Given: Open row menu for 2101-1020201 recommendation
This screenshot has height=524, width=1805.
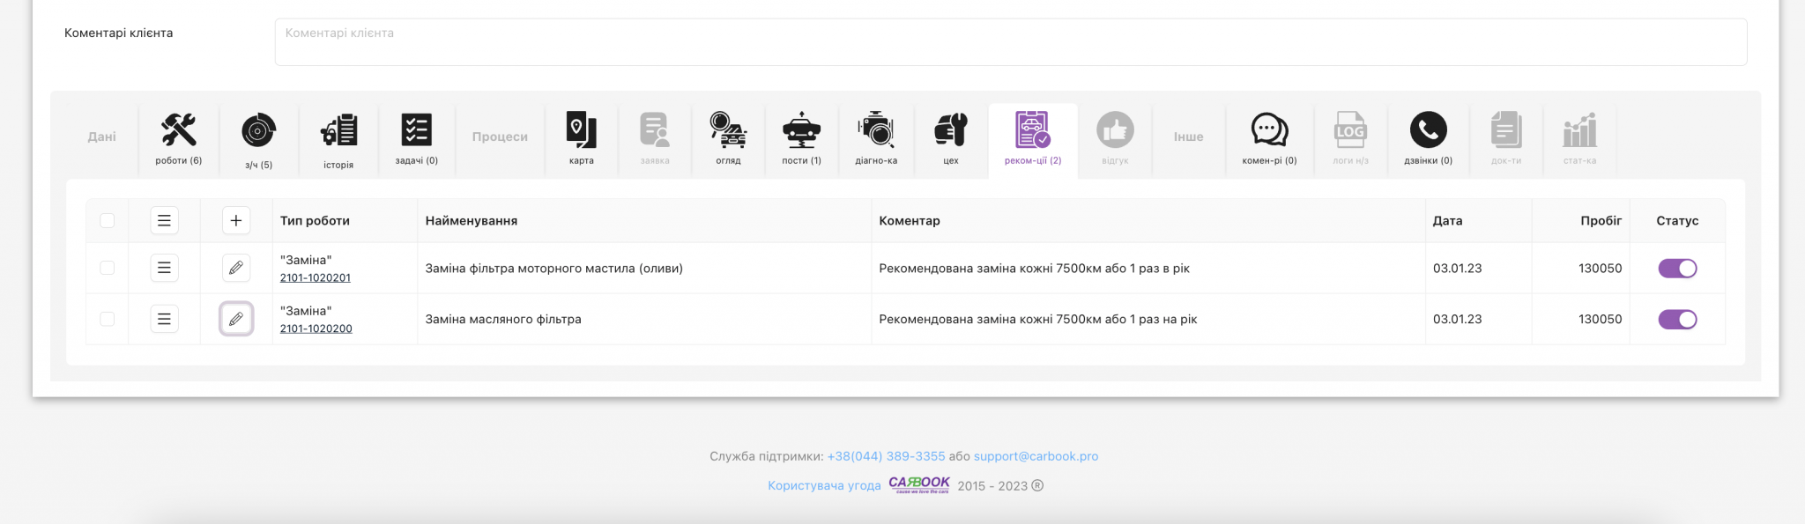Looking at the screenshot, I should tap(164, 268).
